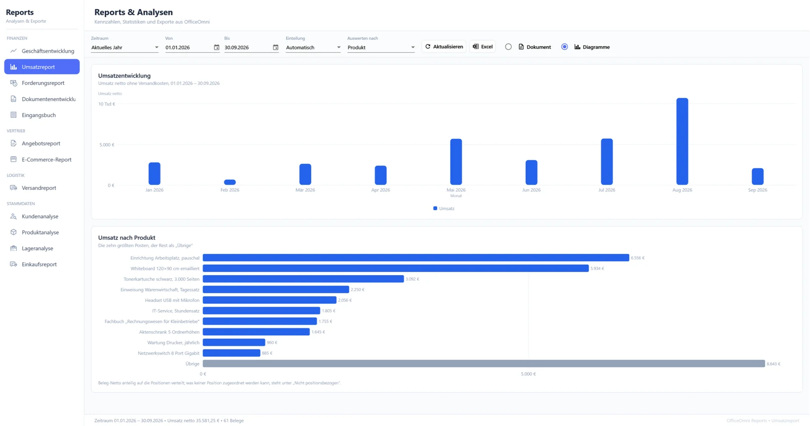
Task: Click the Angebotsreport icon
Action: 14,143
